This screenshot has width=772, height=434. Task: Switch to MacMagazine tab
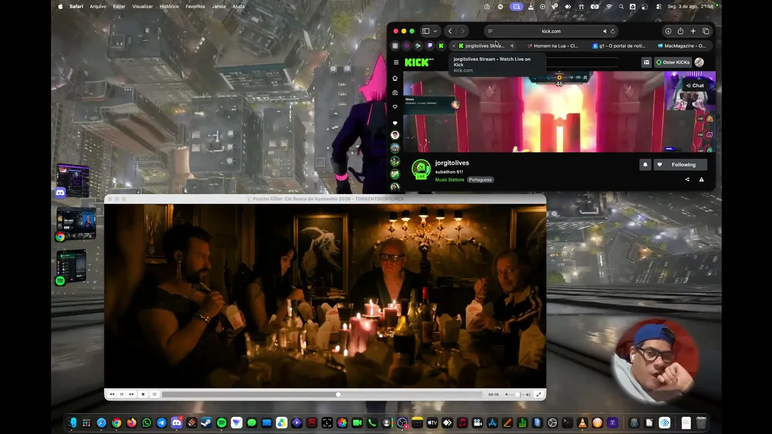point(682,46)
